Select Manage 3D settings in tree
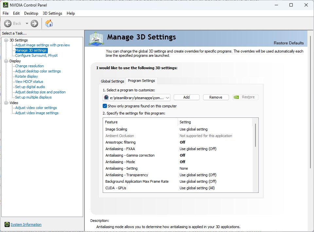314x232 pixels. point(31,50)
